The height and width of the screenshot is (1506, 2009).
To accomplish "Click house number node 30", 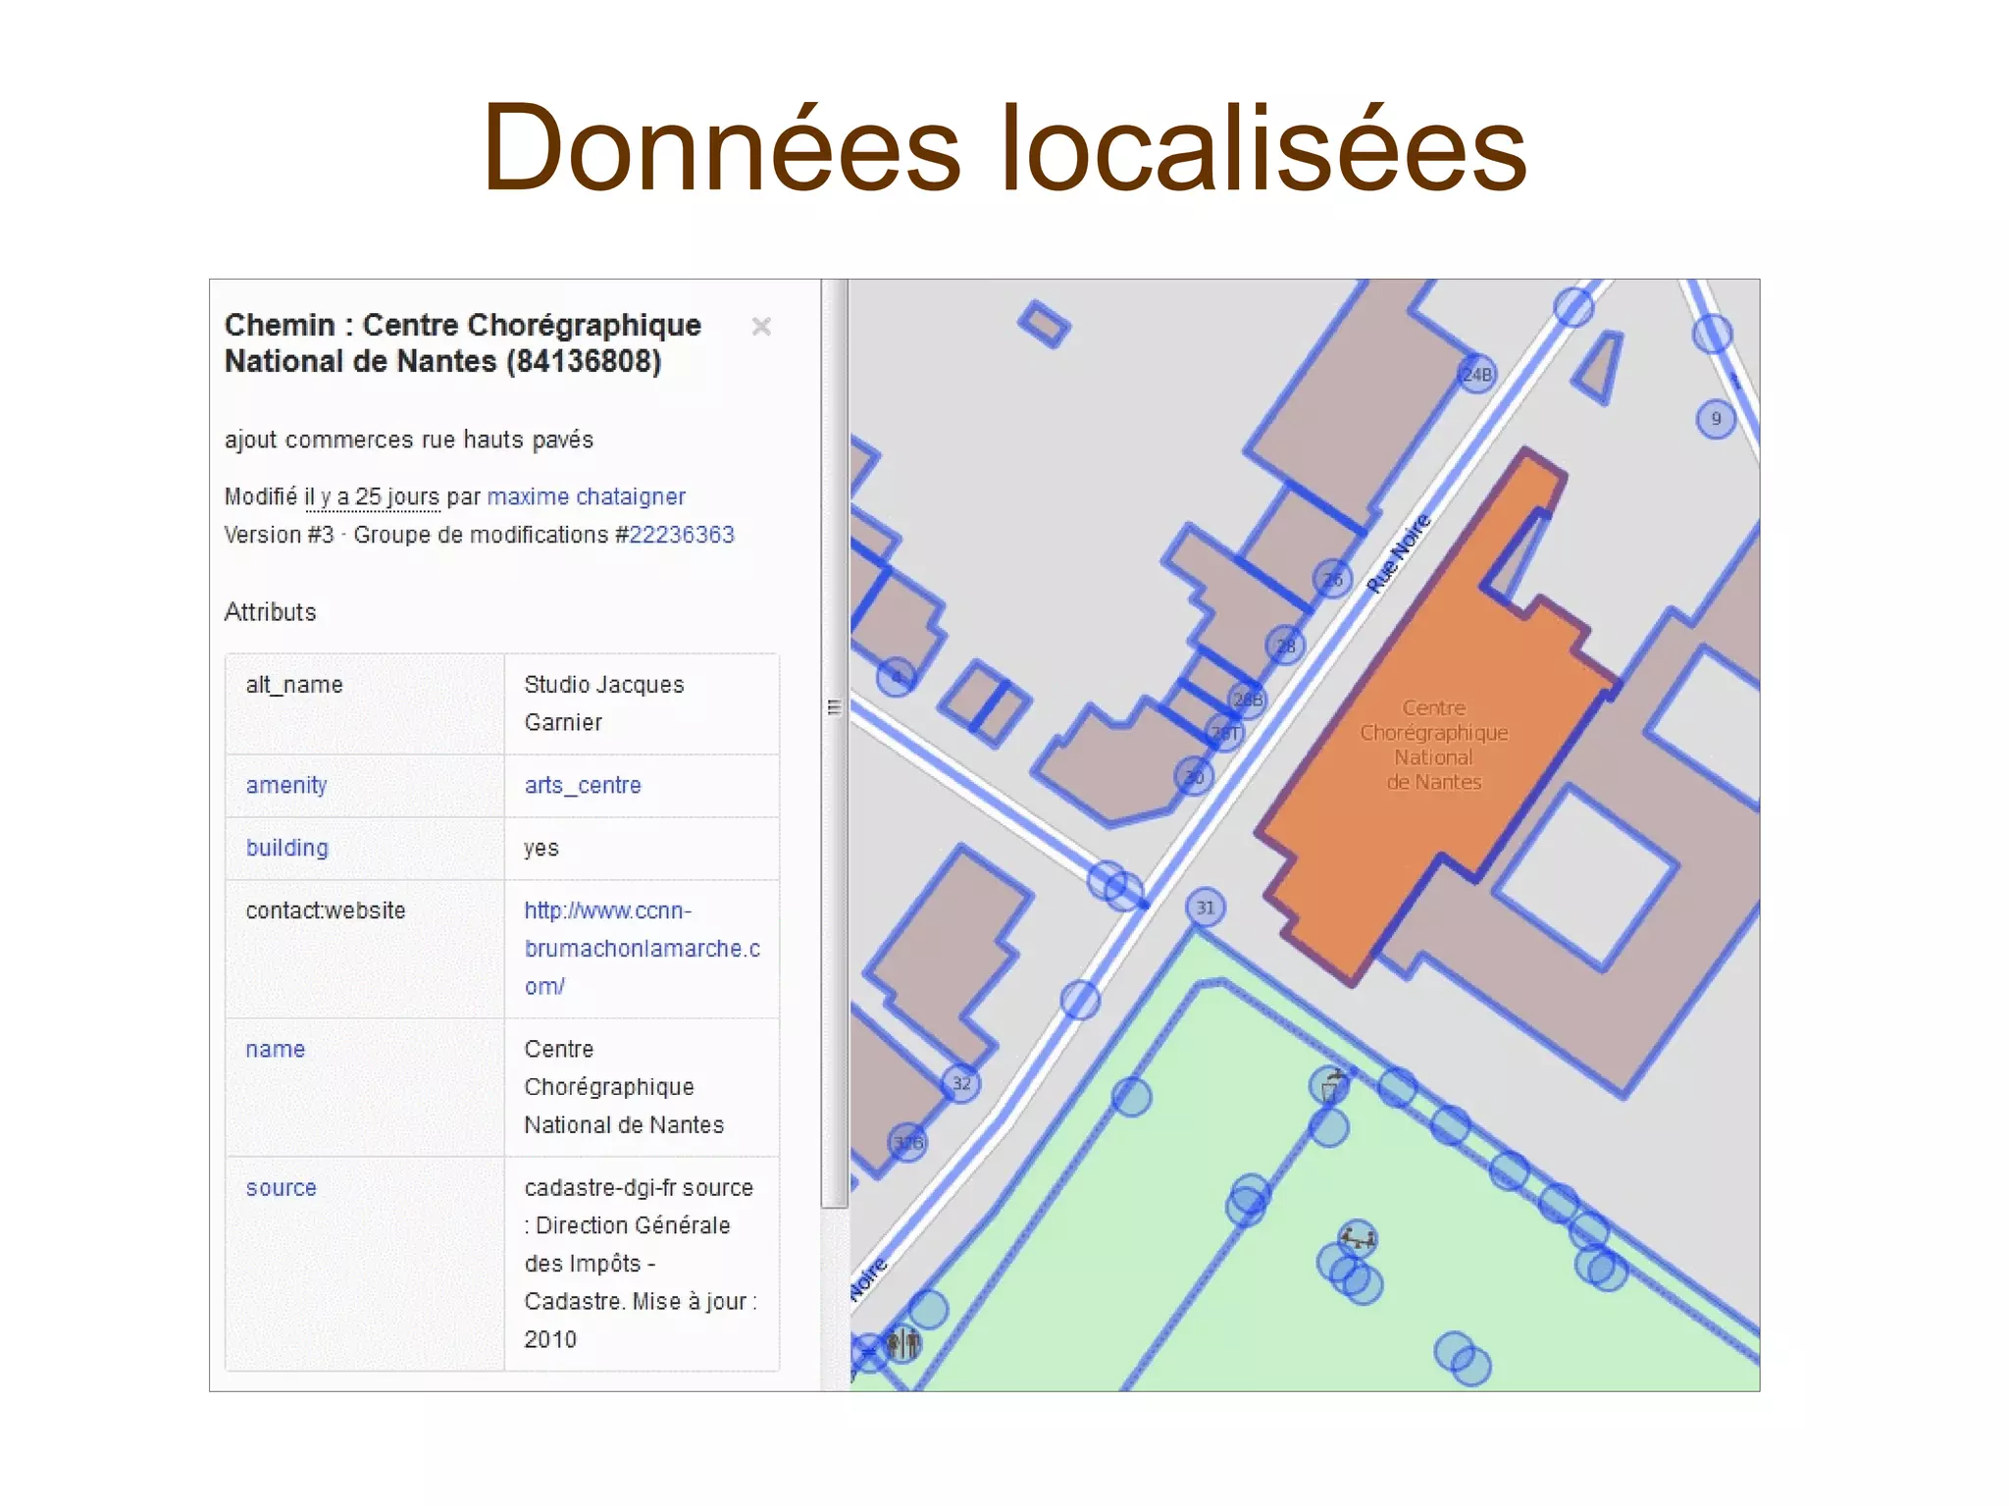I will click(1194, 777).
